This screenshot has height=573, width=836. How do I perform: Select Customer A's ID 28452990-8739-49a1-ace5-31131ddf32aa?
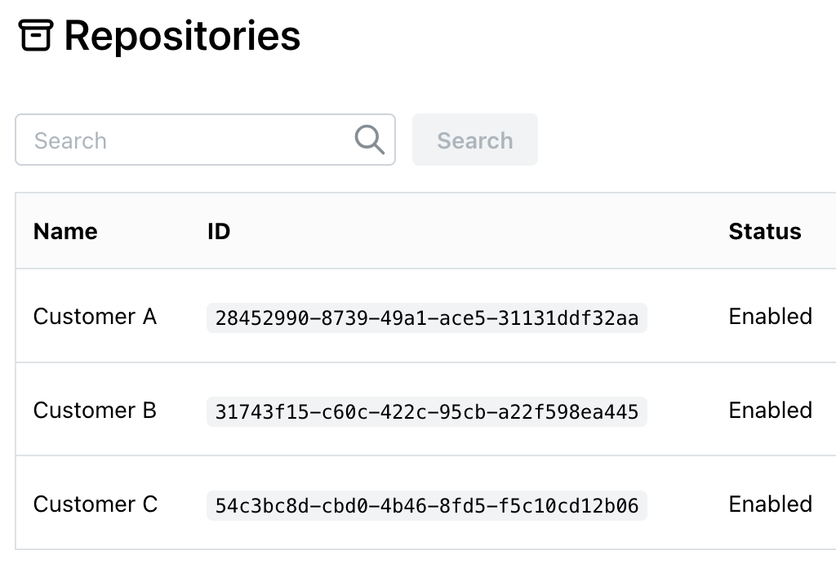coord(426,318)
